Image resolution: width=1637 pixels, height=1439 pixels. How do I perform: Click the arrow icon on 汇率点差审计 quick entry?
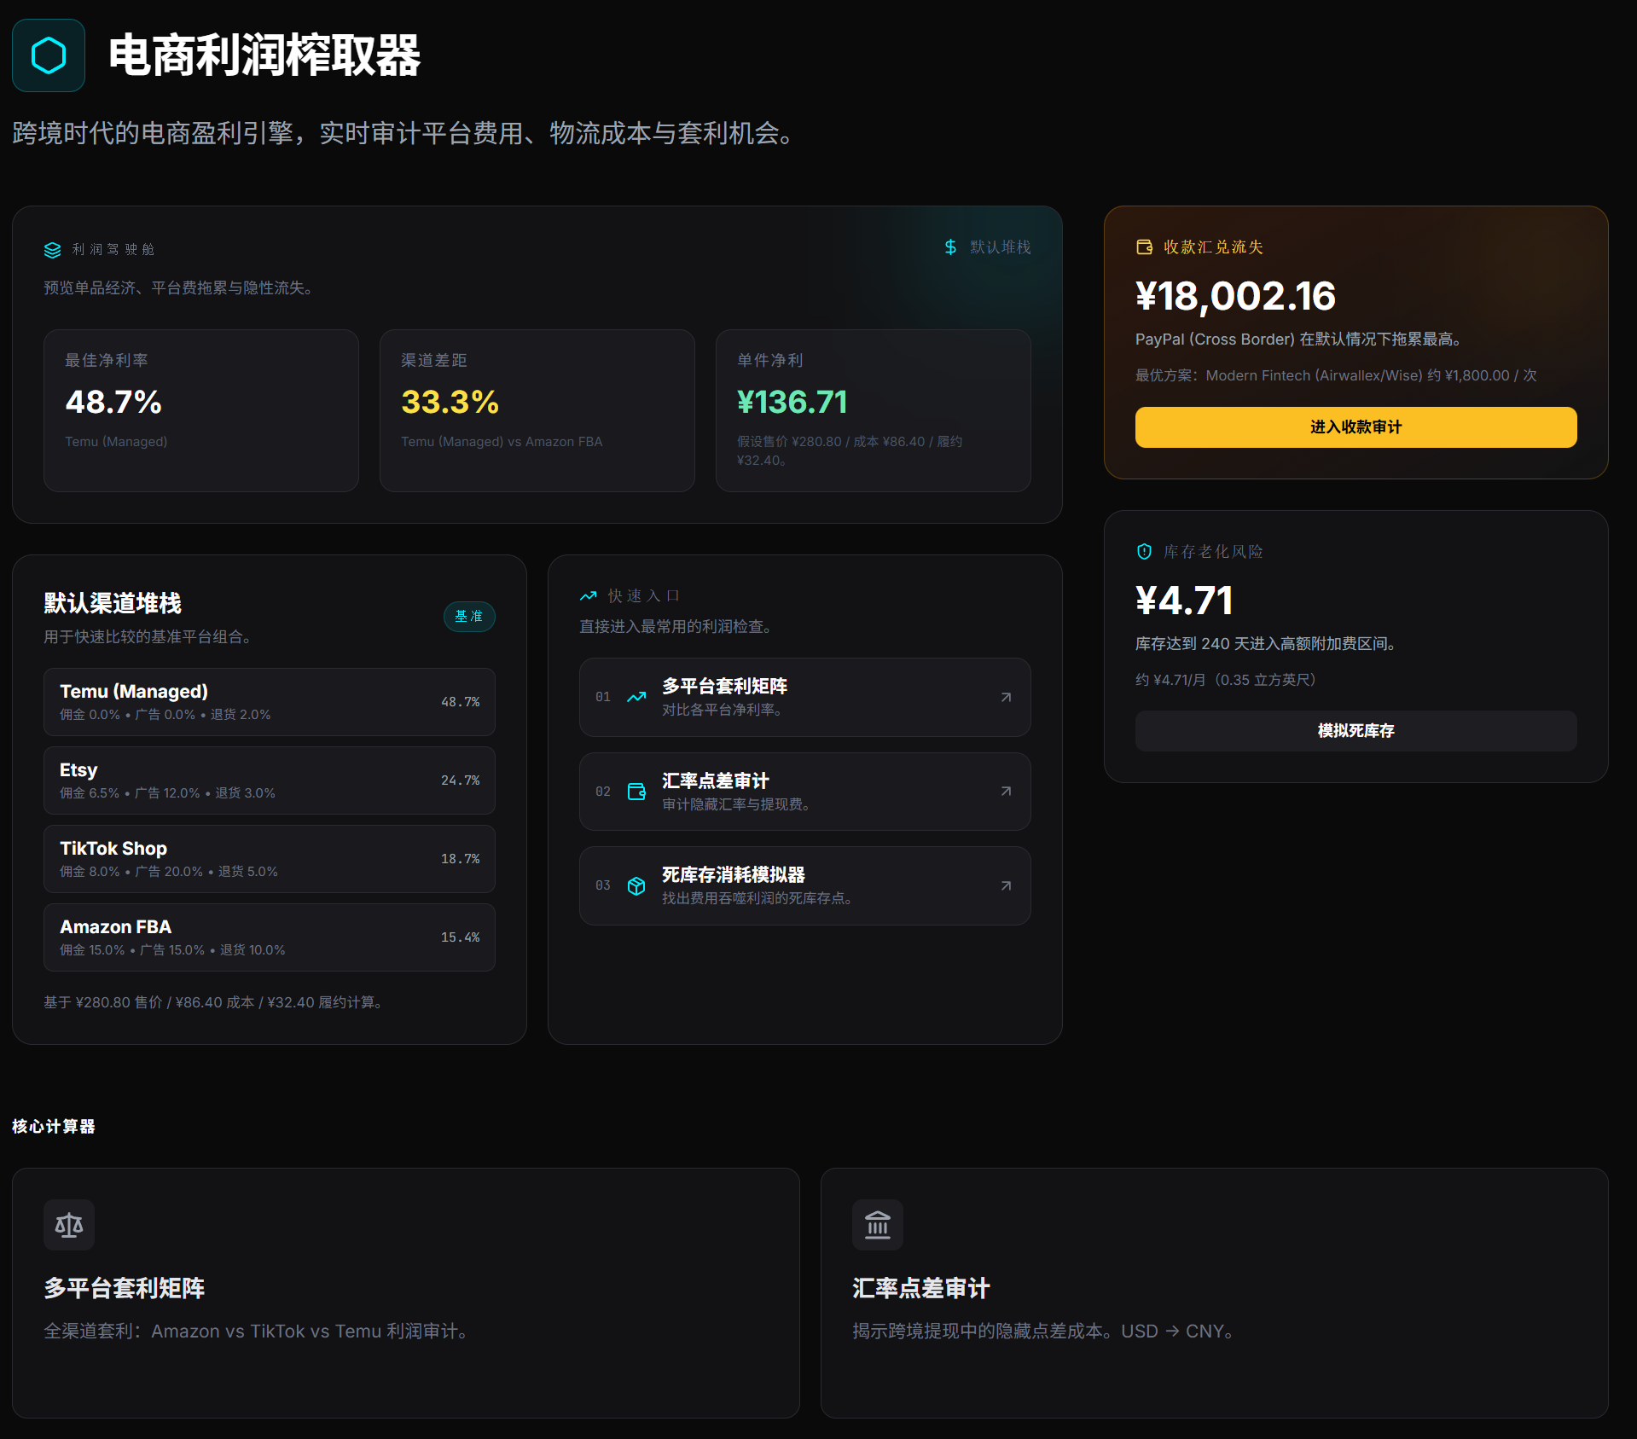point(1007,792)
